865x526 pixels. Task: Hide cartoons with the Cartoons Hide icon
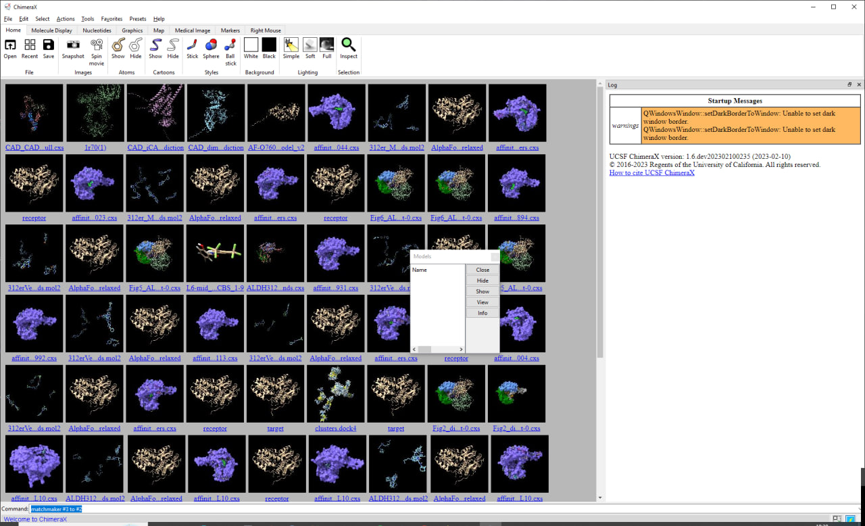(x=173, y=46)
